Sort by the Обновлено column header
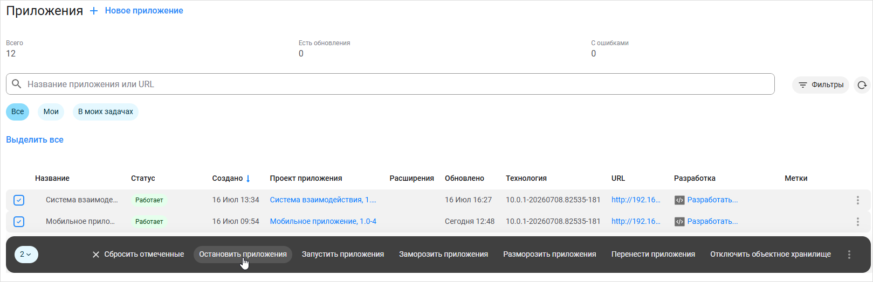Viewport: 873px width, 282px height. [464, 179]
